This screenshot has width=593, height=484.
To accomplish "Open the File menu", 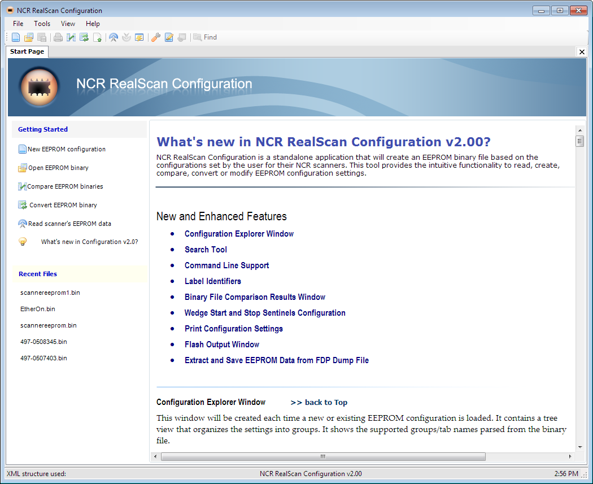I will (x=18, y=24).
